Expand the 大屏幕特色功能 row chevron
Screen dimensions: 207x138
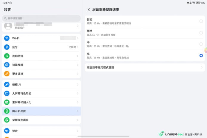pos(78,94)
